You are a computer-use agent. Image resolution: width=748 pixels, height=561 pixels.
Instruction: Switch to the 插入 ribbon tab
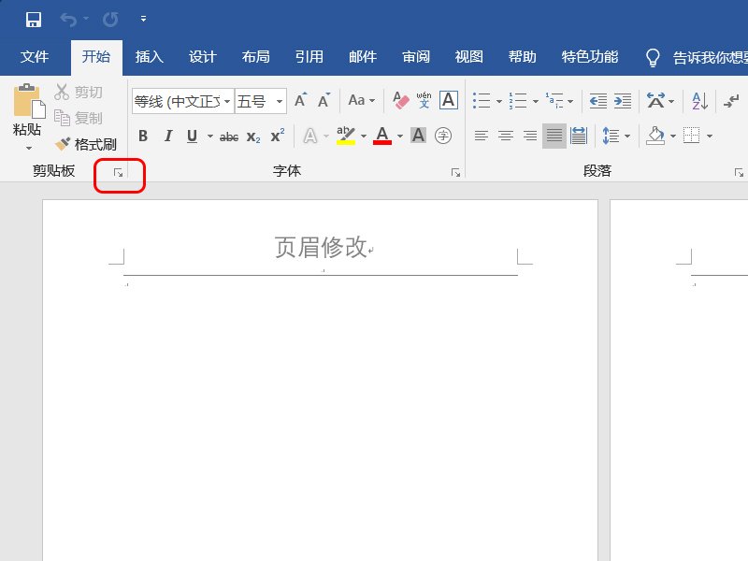[149, 57]
